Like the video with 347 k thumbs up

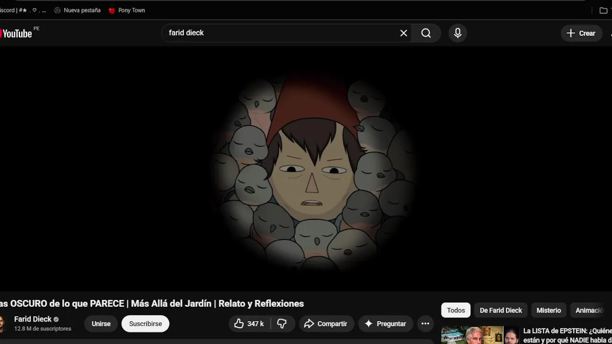tap(249, 323)
